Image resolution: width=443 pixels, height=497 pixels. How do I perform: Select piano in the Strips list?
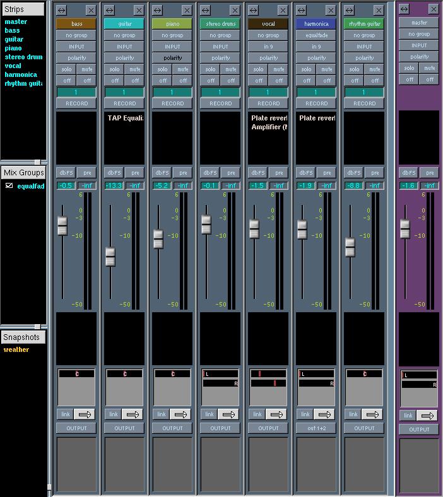(13, 48)
